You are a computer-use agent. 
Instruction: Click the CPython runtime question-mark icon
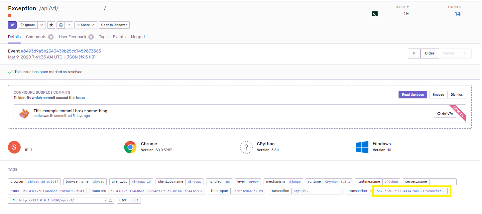[x=246, y=147]
